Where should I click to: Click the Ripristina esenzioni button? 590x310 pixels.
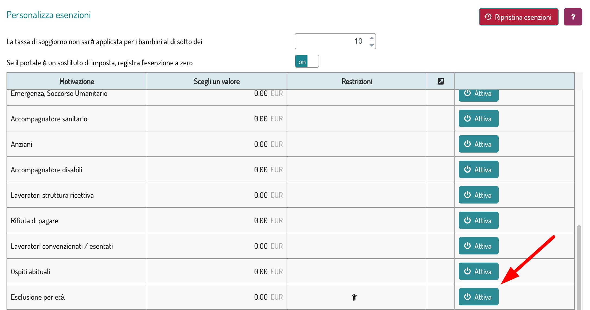pyautogui.click(x=518, y=17)
